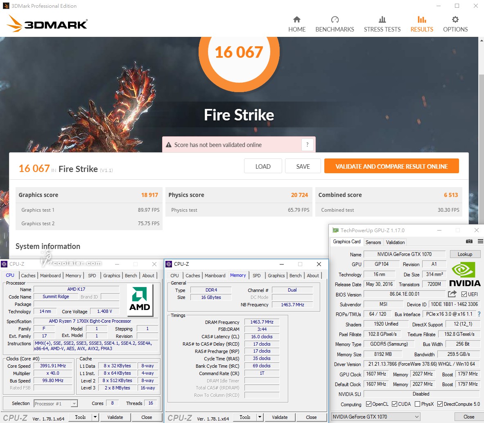Go to 3DMark Home icon
This screenshot has width=484, height=423.
click(x=296, y=20)
